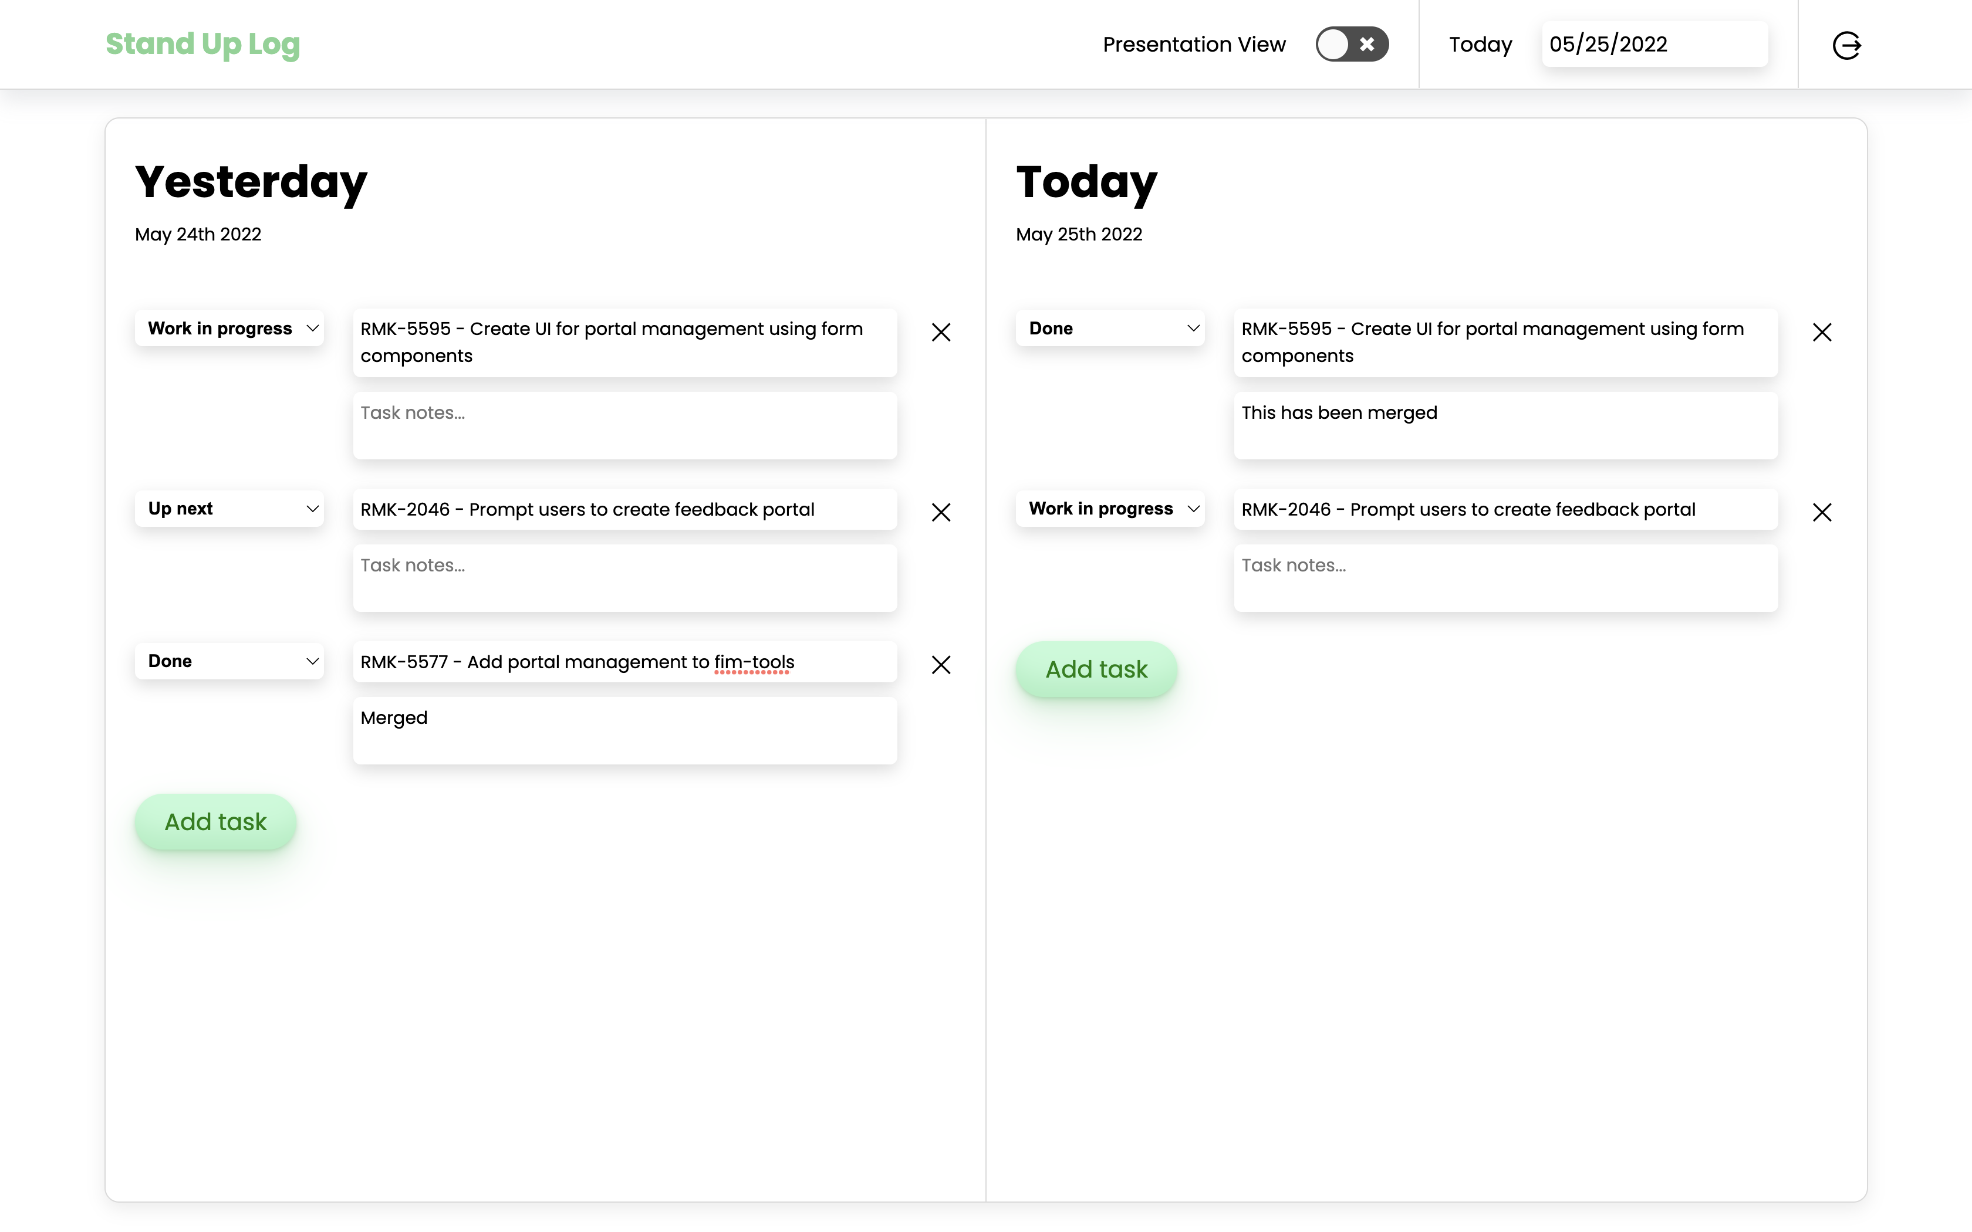Edit today's RMK-2046 task title field
Screen dimensions: 1972x1232
[x=1505, y=509]
